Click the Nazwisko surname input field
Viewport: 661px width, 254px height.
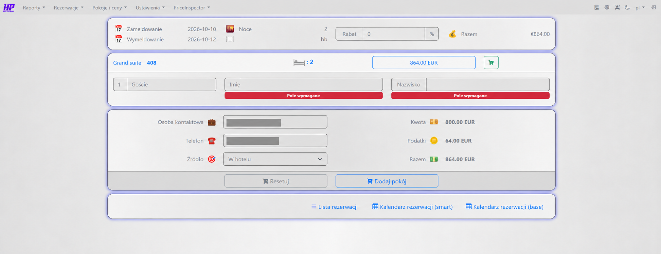tap(488, 84)
